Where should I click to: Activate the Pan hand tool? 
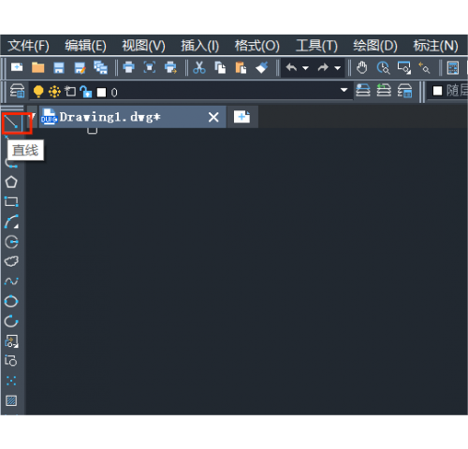(x=362, y=67)
